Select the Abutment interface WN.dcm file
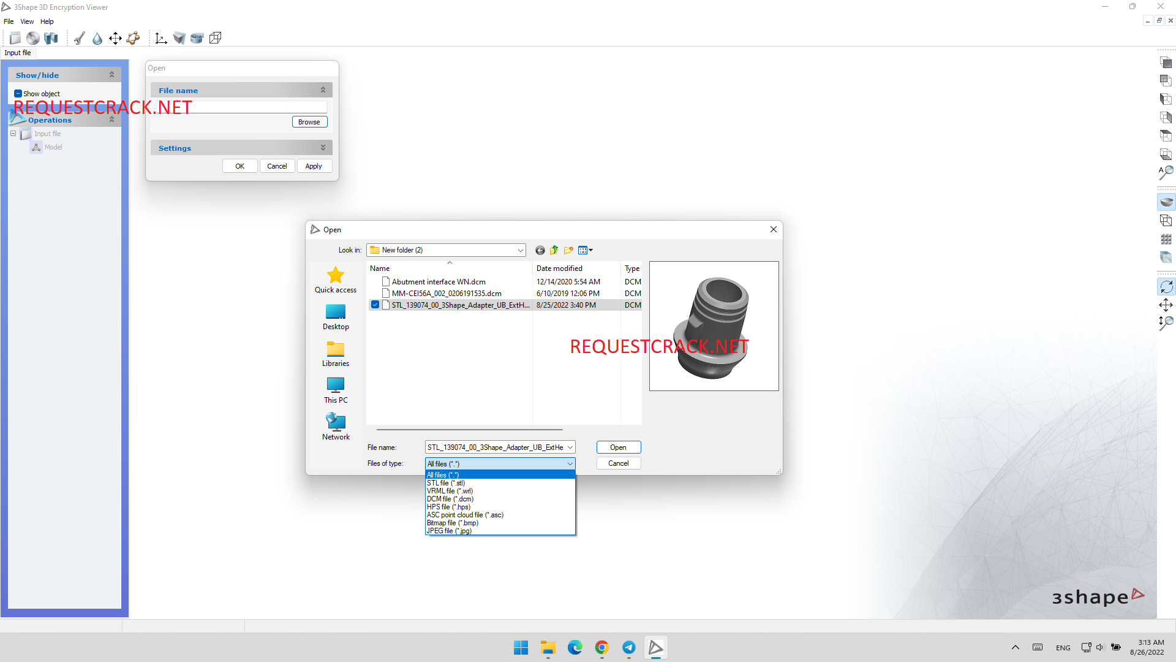Viewport: 1176px width, 662px height. [x=439, y=282]
